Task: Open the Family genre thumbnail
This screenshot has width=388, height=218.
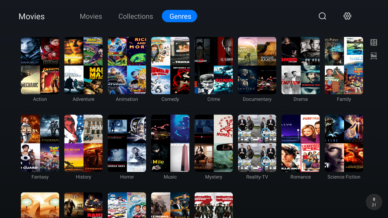Action: click(x=344, y=65)
